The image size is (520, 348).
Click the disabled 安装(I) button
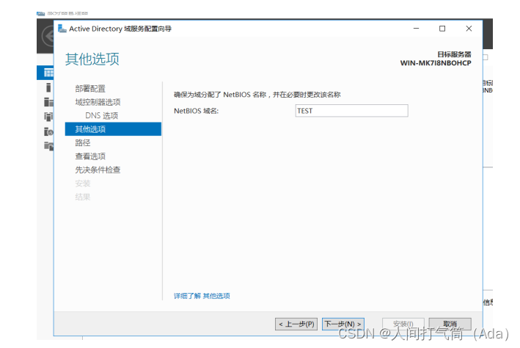coord(403,324)
